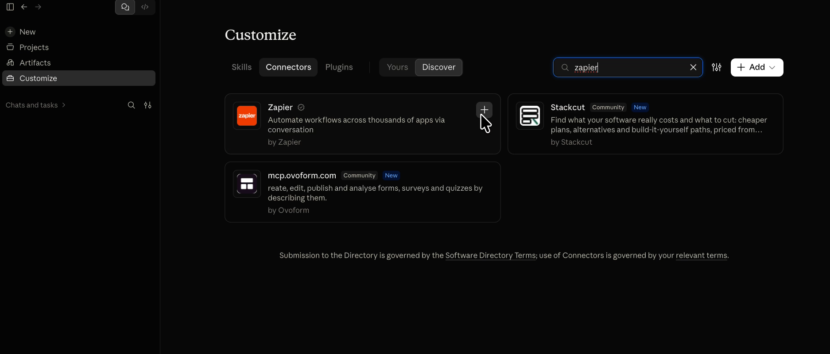The height and width of the screenshot is (354, 830).
Task: Toggle the sidebar panel icon
Action: 10,7
